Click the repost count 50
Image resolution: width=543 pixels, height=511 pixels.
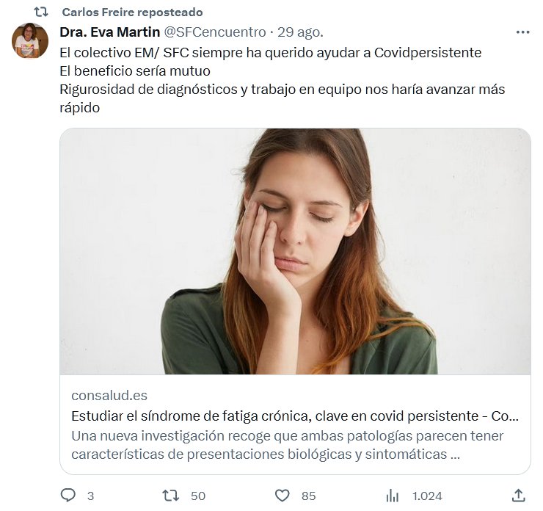198,496
